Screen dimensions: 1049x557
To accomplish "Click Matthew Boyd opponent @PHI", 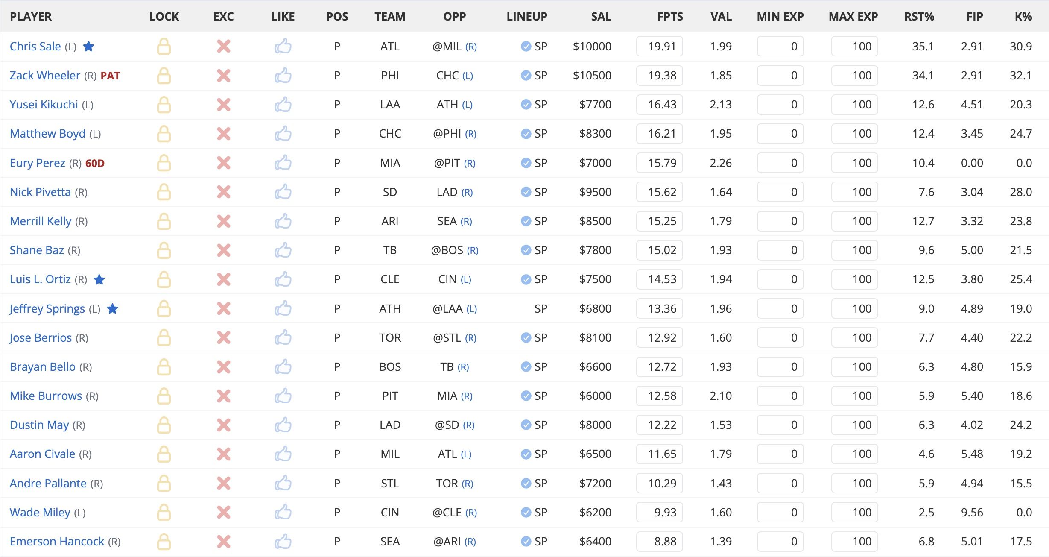I will 447,134.
